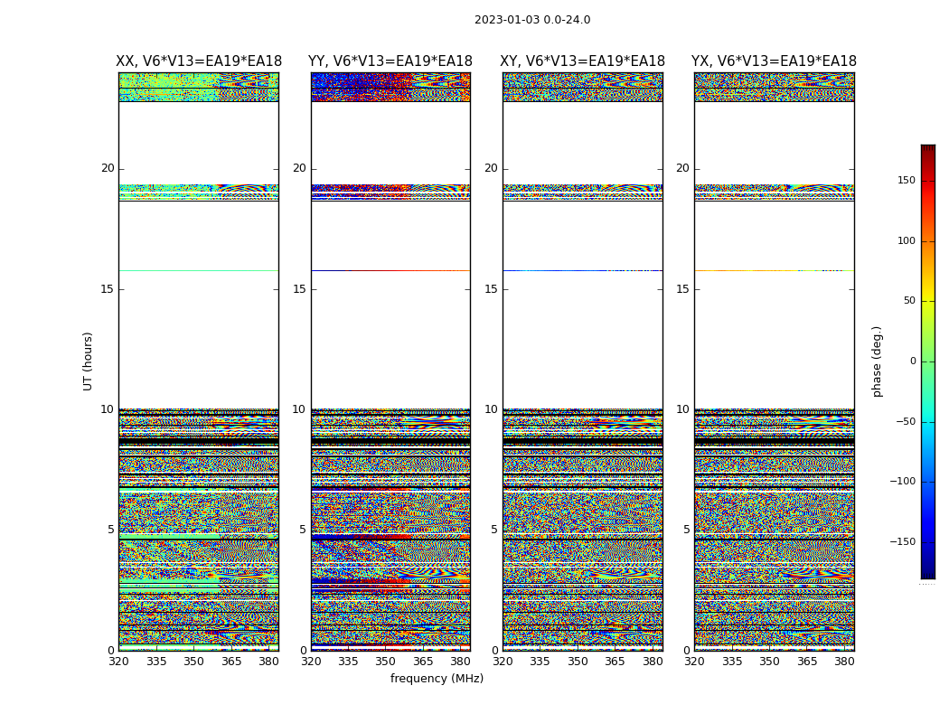The height and width of the screenshot is (723, 949).
Task: Select the XX, V6*V13=EA19*EA18 panel title
Action: [199, 61]
